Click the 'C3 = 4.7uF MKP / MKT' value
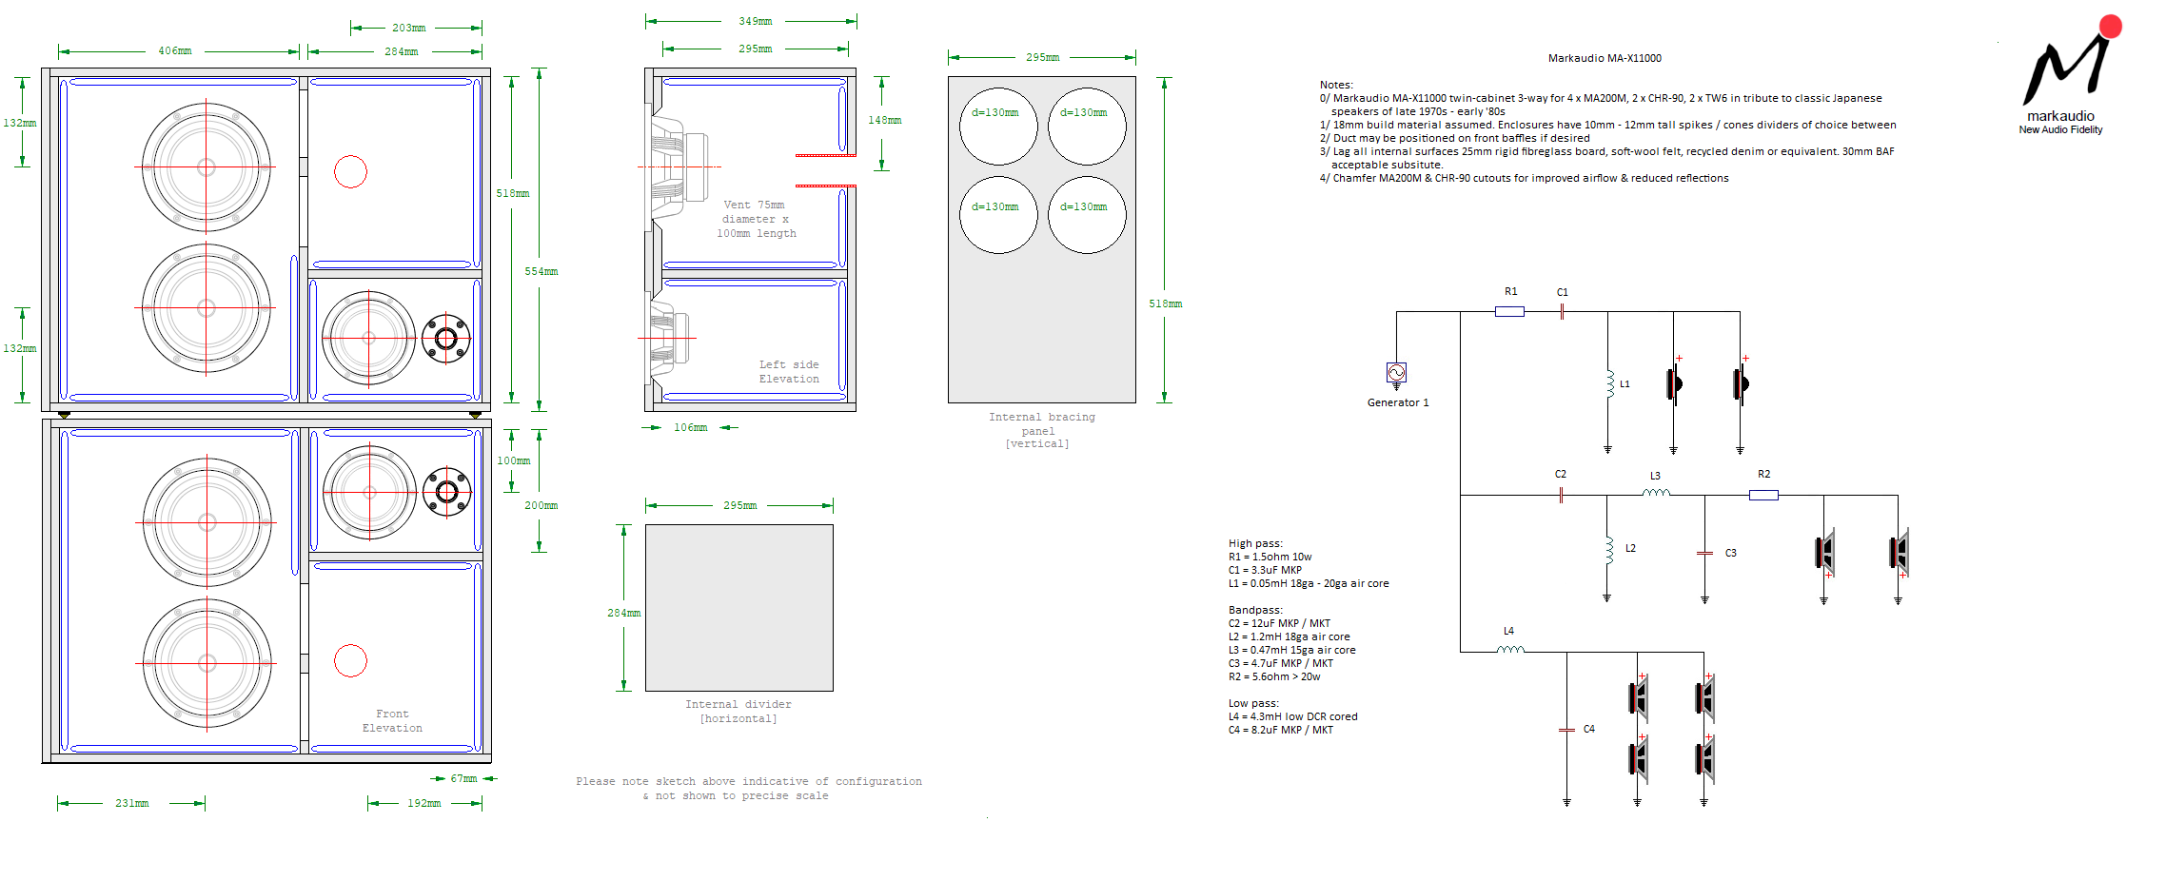Viewport: 2166px width, 881px height. click(x=1280, y=663)
